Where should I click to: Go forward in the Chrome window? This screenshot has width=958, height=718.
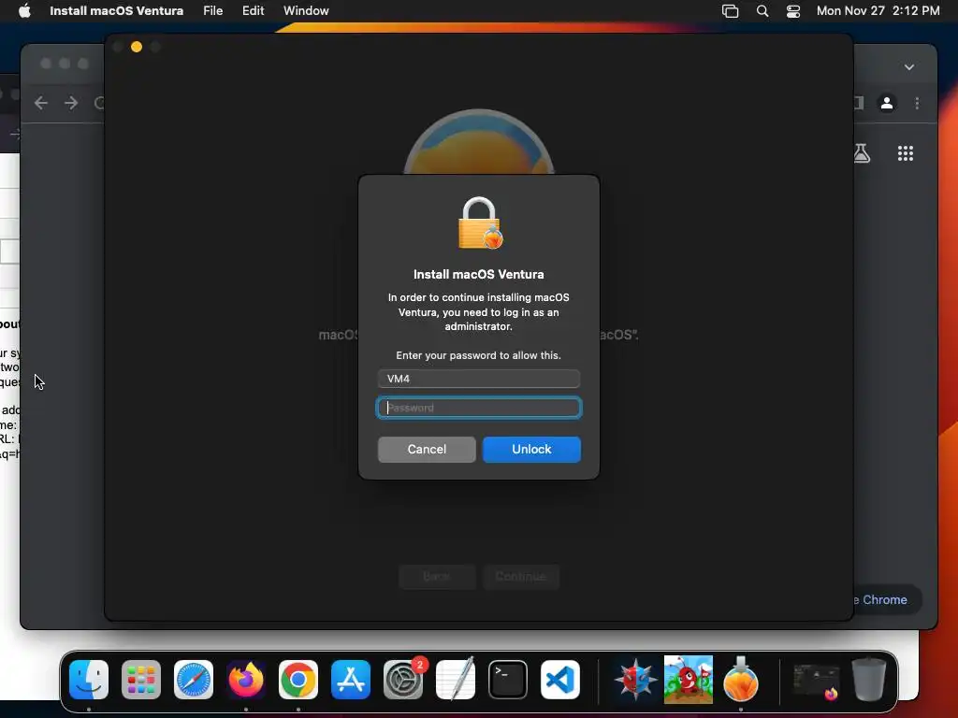pyautogui.click(x=71, y=103)
